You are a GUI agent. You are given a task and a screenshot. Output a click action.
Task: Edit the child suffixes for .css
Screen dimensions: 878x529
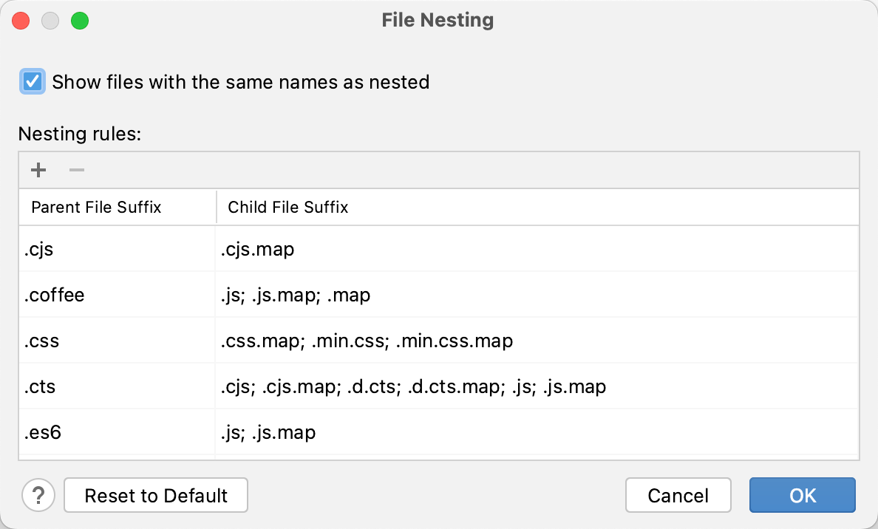(x=370, y=341)
